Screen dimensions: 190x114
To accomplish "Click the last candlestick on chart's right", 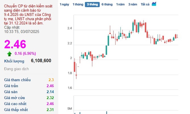I will tap(177, 36).
